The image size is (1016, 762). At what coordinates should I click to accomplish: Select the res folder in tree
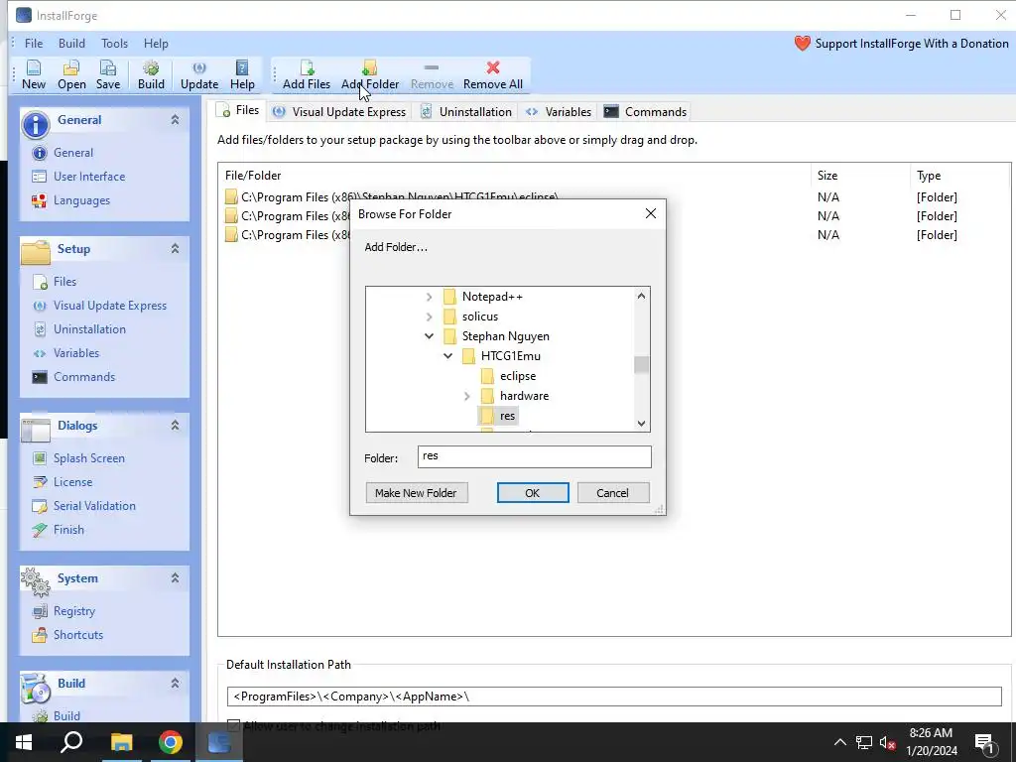[507, 416]
